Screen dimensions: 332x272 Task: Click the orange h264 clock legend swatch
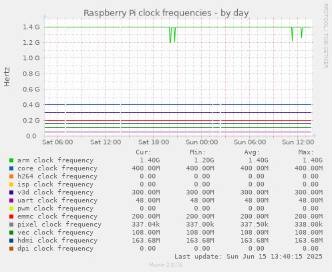[x=11, y=176]
